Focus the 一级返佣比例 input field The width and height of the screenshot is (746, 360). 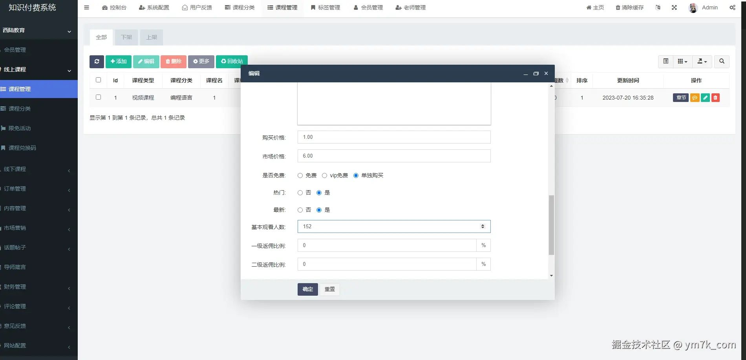click(x=387, y=245)
